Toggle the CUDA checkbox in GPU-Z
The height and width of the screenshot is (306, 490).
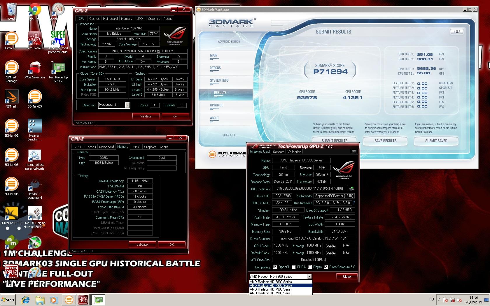tap(294, 267)
